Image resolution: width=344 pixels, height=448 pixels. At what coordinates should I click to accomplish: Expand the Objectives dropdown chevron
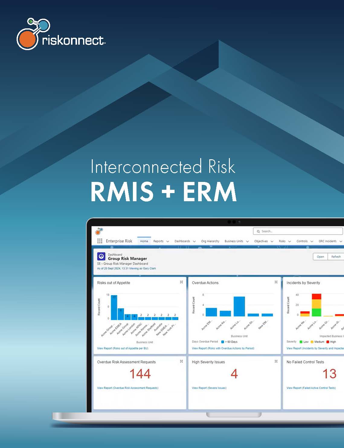click(x=272, y=241)
